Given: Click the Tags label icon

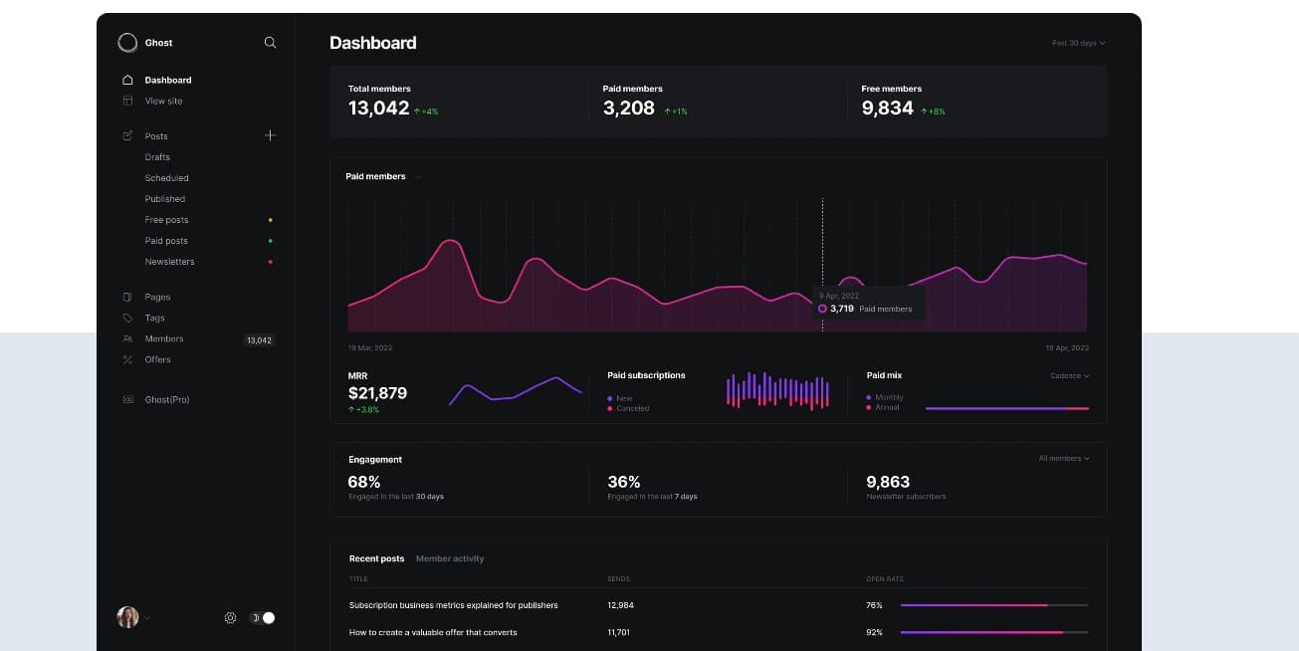Looking at the screenshot, I should point(127,318).
